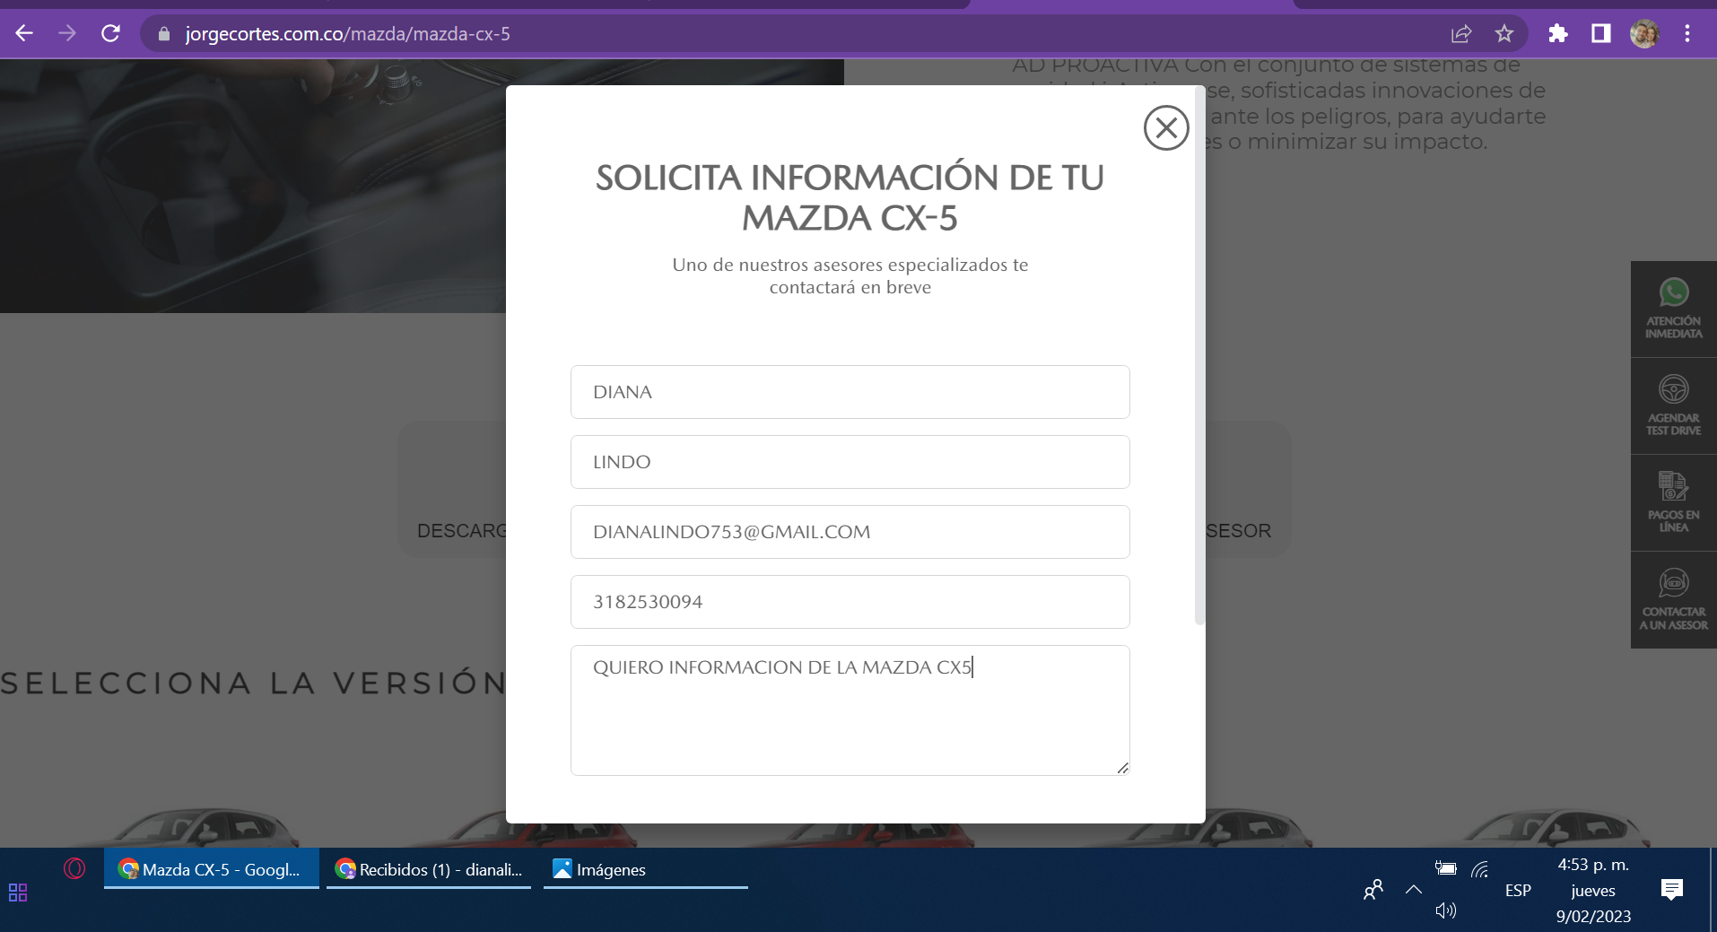Open volume speaker tray icon
This screenshot has width=1717, height=932.
[1445, 910]
